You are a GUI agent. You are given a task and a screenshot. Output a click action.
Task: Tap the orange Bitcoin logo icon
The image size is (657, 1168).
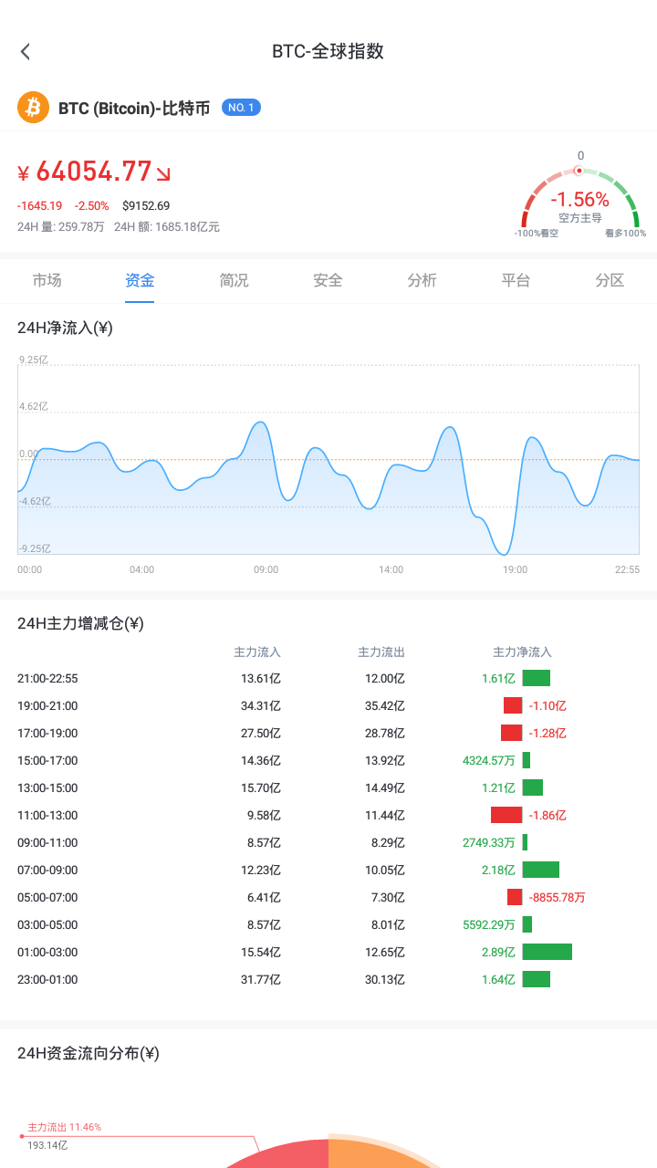[x=33, y=108]
